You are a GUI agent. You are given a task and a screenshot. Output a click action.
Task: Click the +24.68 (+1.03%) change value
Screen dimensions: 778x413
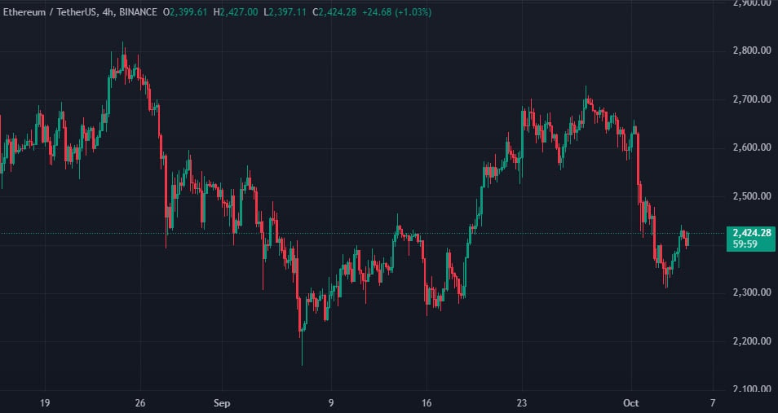point(397,12)
